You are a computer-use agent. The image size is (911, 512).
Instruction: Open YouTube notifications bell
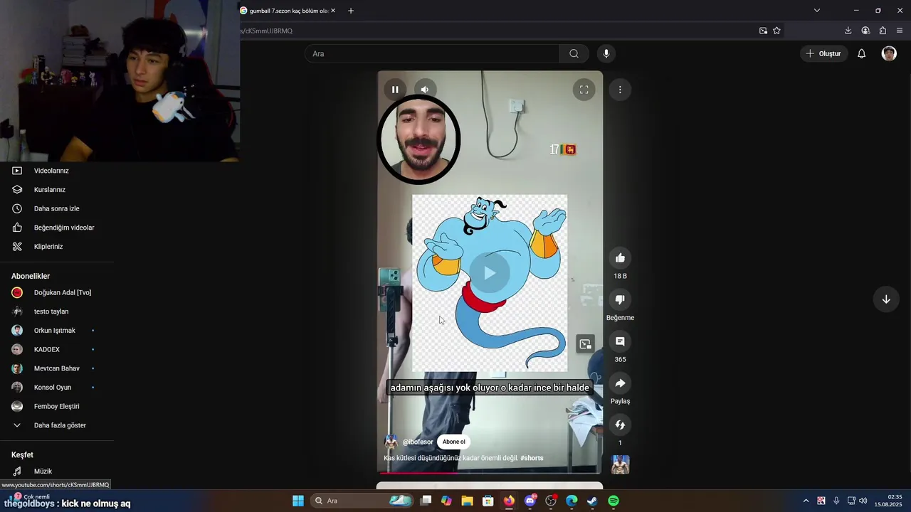tap(861, 54)
